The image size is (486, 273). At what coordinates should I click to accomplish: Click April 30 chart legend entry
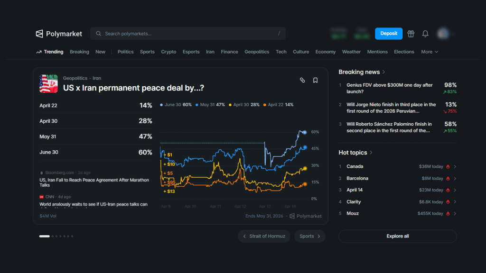click(x=244, y=105)
